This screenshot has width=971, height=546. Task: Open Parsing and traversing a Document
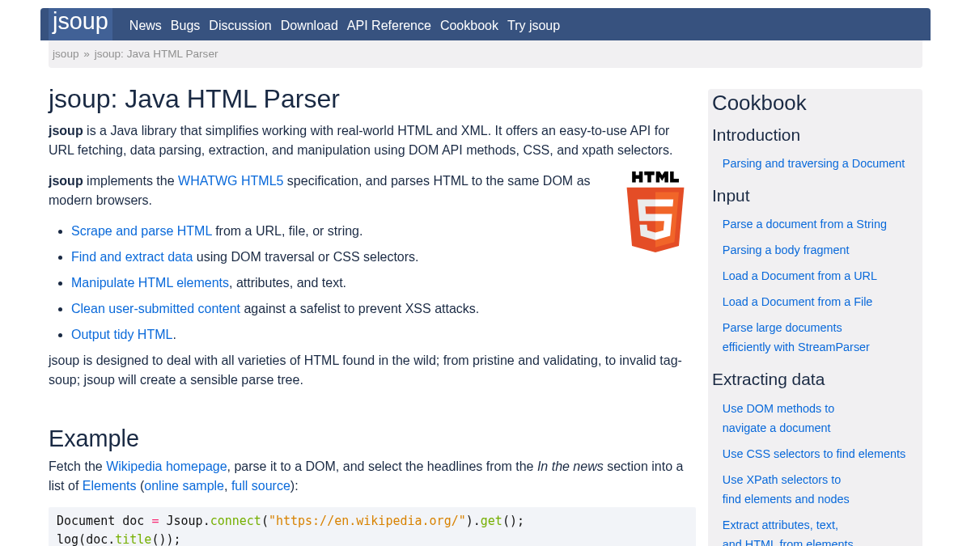pyautogui.click(x=813, y=163)
